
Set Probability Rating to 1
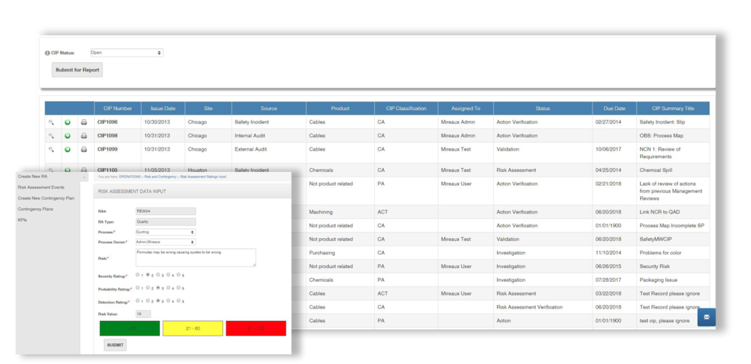click(138, 287)
